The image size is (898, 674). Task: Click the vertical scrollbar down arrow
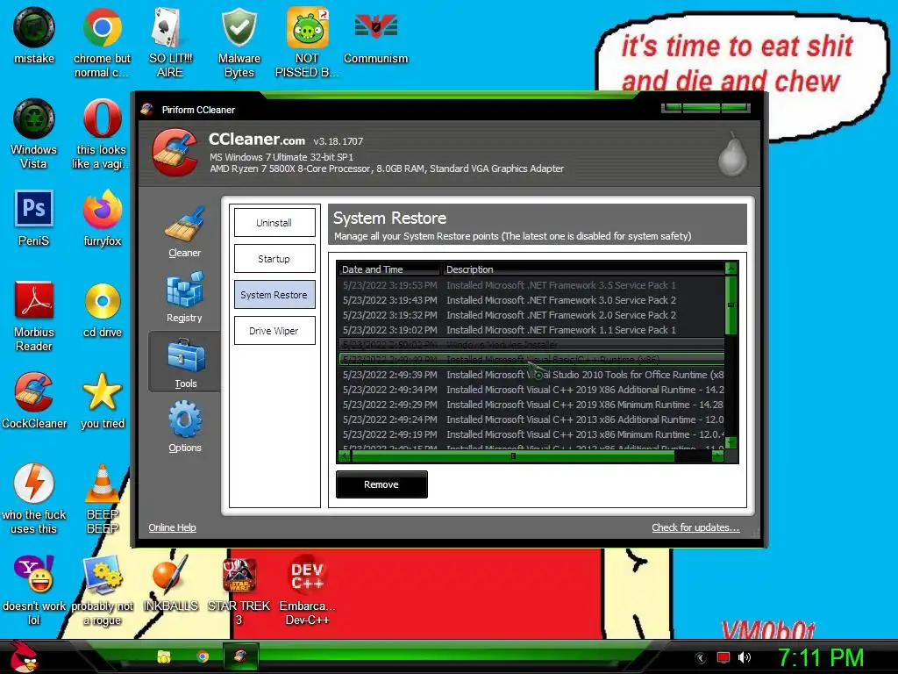tap(731, 442)
